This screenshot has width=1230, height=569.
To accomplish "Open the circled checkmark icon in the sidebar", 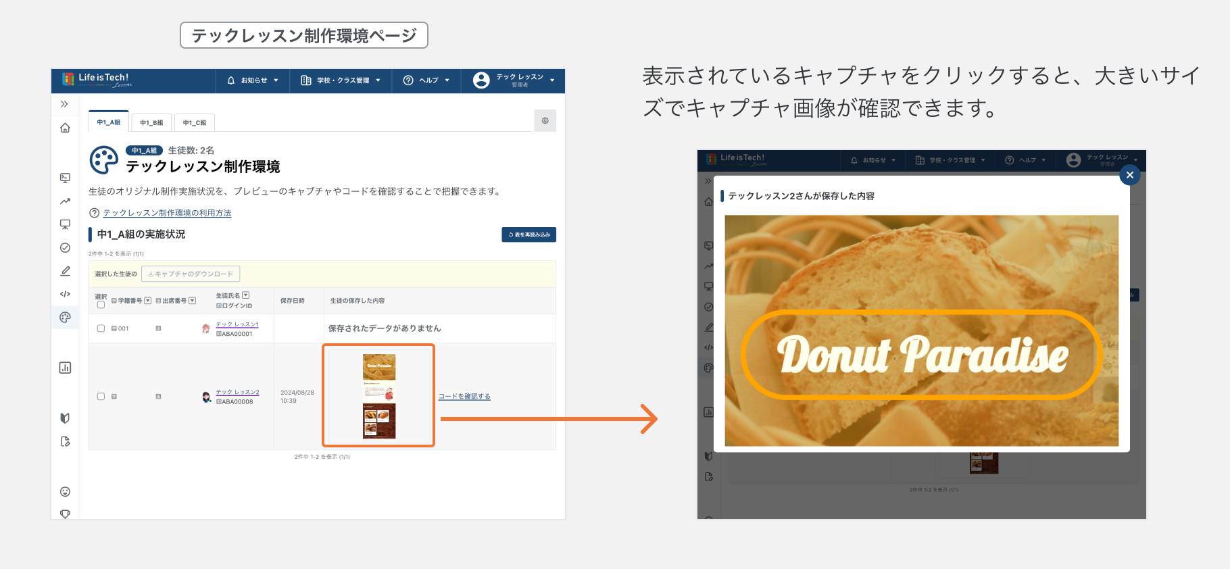I will click(65, 247).
